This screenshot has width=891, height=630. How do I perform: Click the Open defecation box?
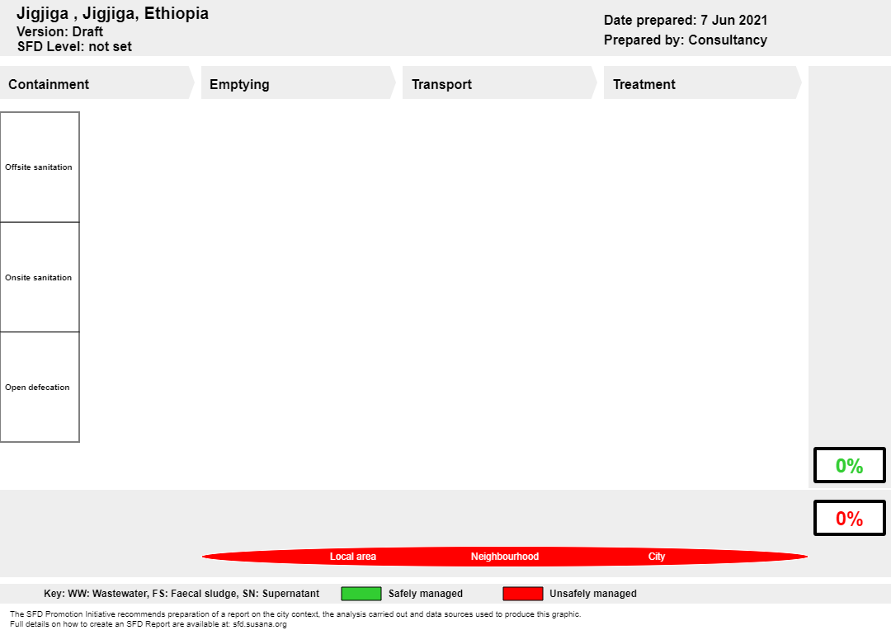tap(40, 387)
